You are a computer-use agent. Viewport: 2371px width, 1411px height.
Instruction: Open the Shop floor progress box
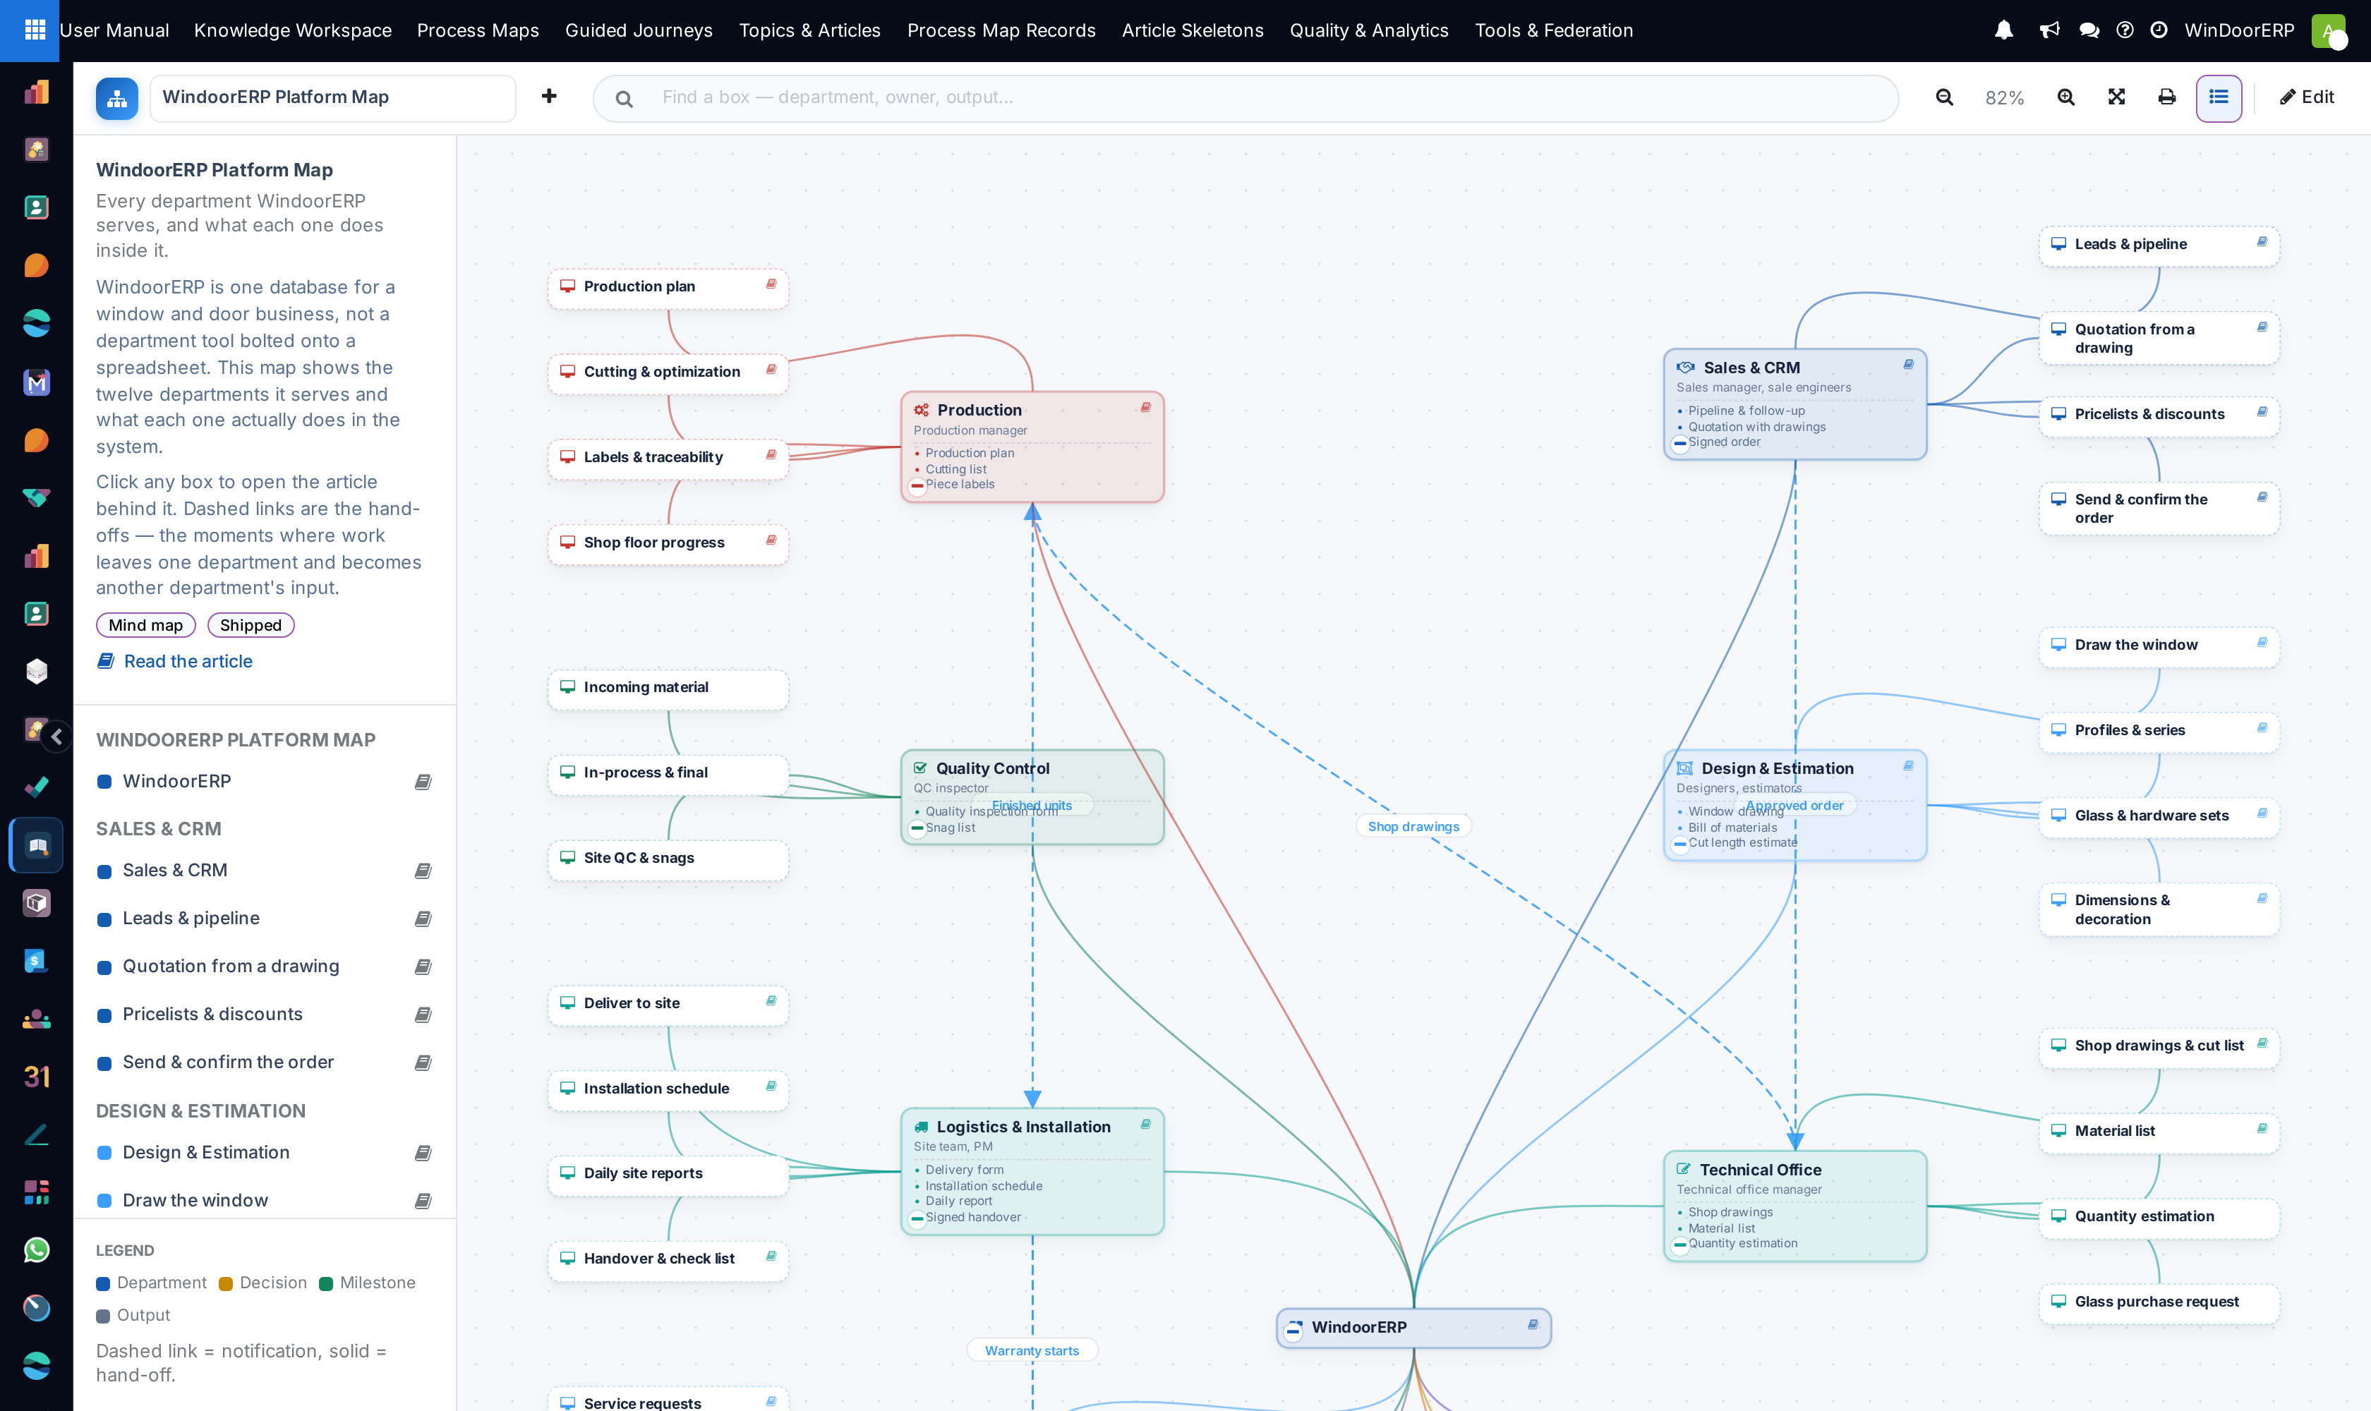(668, 543)
